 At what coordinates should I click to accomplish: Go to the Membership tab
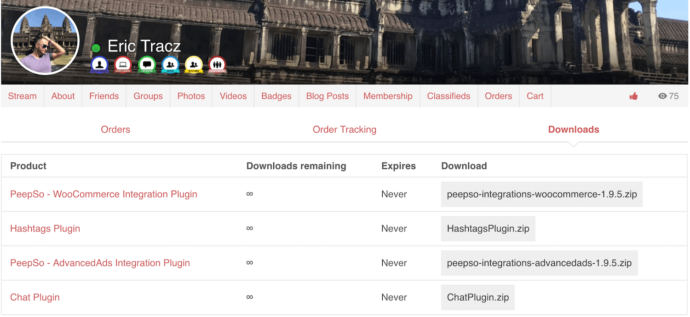pyautogui.click(x=388, y=96)
